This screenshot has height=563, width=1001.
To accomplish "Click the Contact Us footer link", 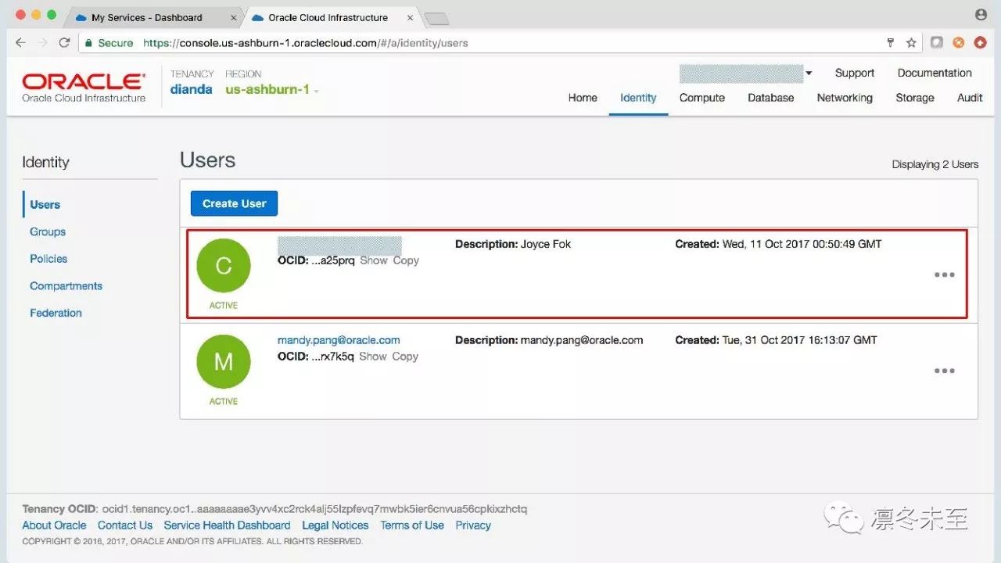I will pyautogui.click(x=125, y=525).
